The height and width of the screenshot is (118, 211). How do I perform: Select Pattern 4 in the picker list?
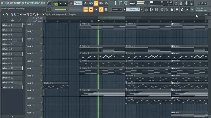(x=12, y=40)
